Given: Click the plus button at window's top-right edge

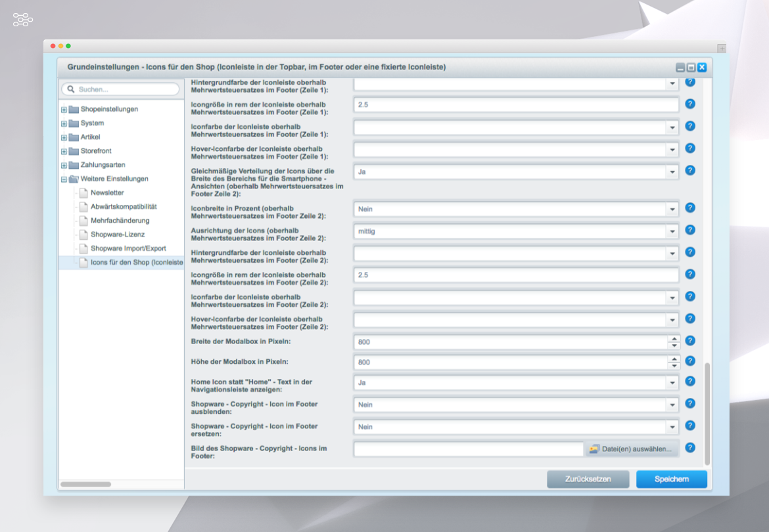Looking at the screenshot, I should [x=722, y=48].
